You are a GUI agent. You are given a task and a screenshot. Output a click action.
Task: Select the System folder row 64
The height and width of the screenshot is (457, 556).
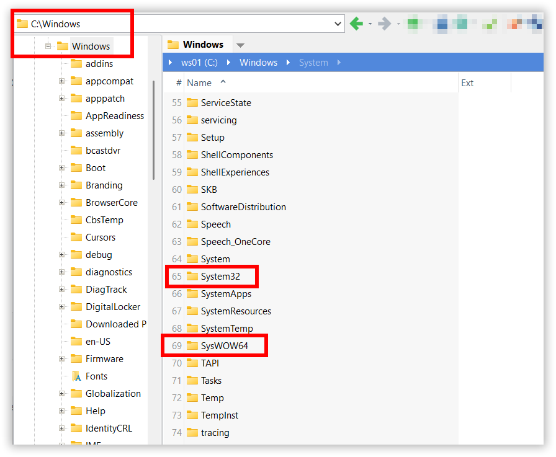tap(215, 259)
